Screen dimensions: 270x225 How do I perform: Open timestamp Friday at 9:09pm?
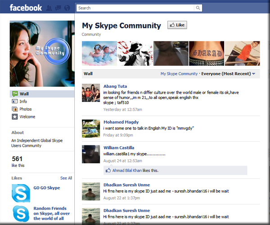118,135
